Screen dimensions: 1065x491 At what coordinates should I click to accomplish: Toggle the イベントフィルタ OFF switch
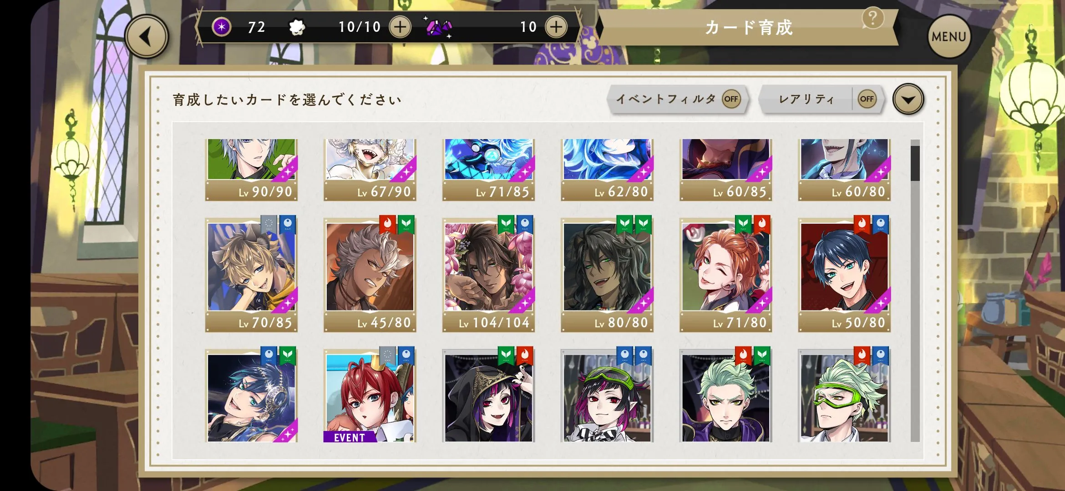pyautogui.click(x=731, y=99)
